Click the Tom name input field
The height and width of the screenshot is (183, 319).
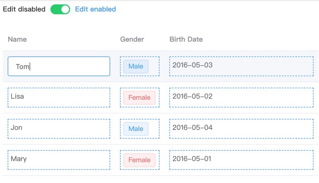click(x=59, y=66)
